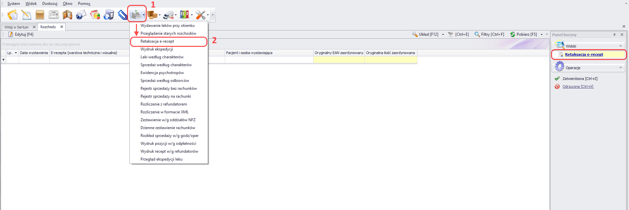629x210 pixels.
Task: Open the Układ [F12] dropdown arrow
Action: coord(443,34)
